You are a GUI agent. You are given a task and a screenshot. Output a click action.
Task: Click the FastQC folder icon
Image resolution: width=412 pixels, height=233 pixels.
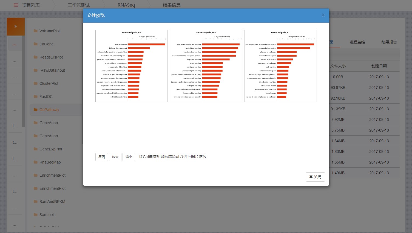36,97
